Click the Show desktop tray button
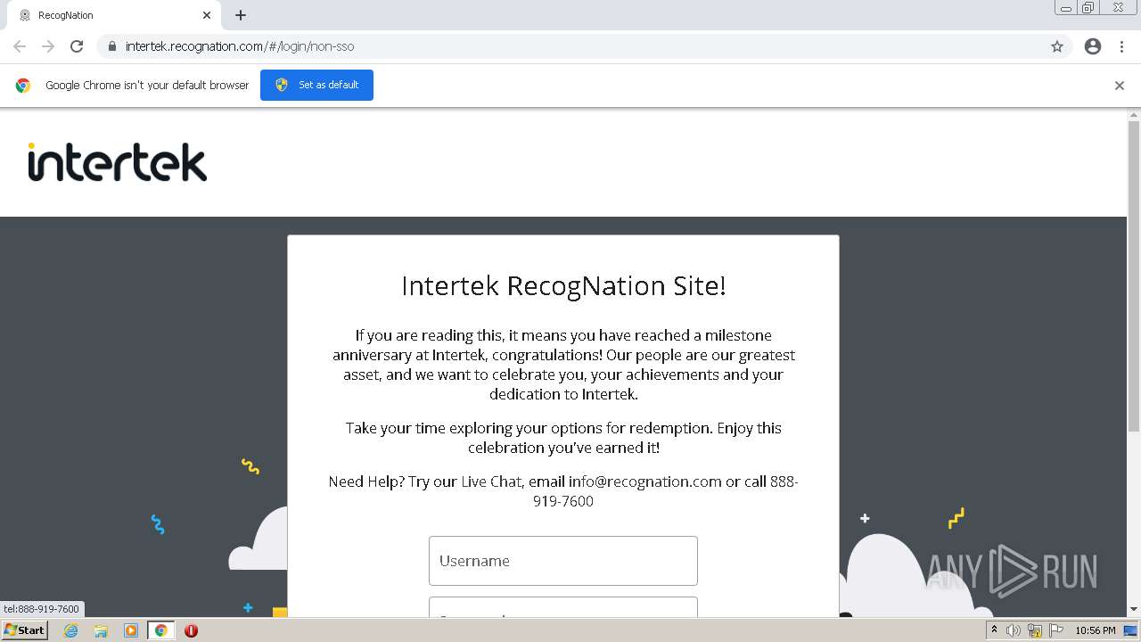 (1130, 630)
